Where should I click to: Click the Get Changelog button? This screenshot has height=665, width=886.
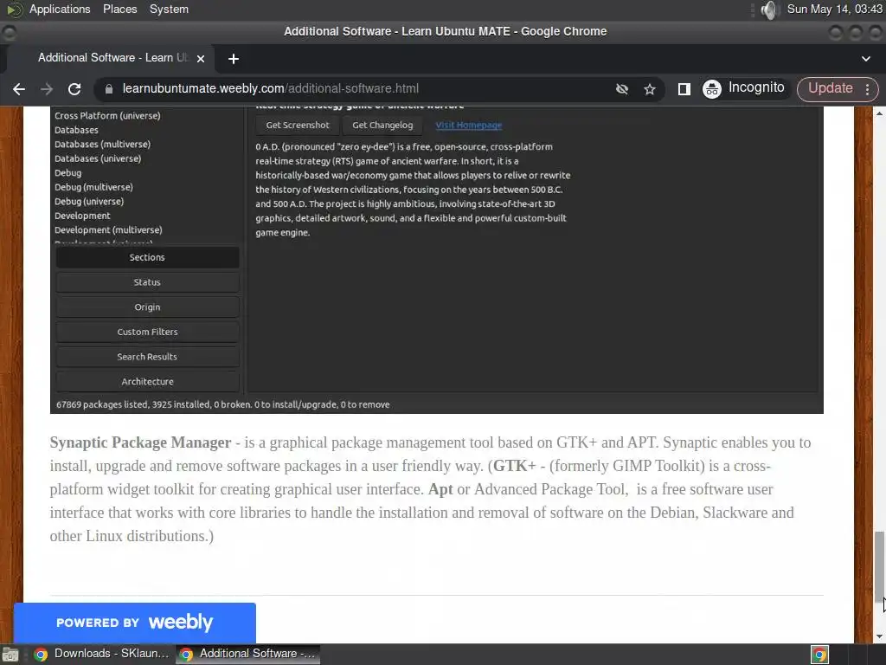382,125
